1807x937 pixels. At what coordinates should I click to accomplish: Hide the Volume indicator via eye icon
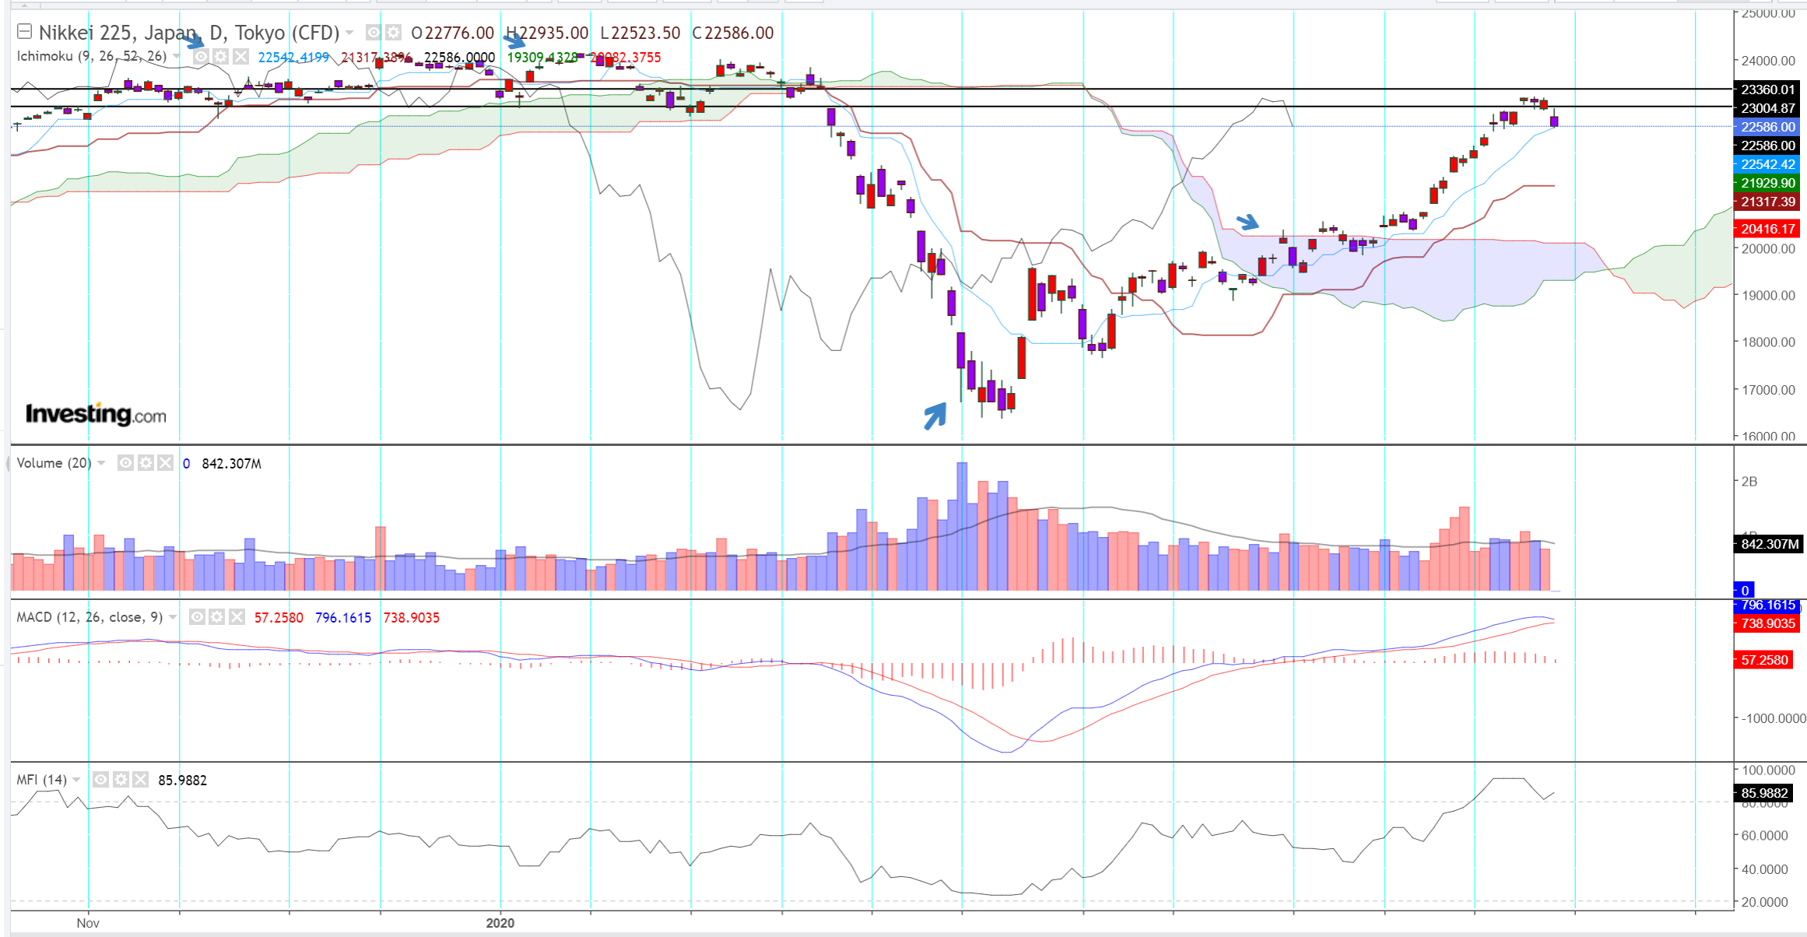125,463
